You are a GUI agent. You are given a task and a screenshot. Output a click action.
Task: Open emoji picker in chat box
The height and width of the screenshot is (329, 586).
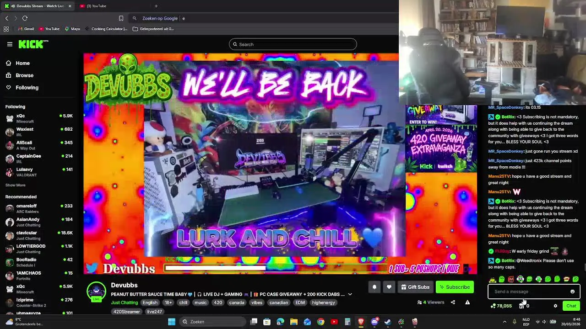click(572, 292)
